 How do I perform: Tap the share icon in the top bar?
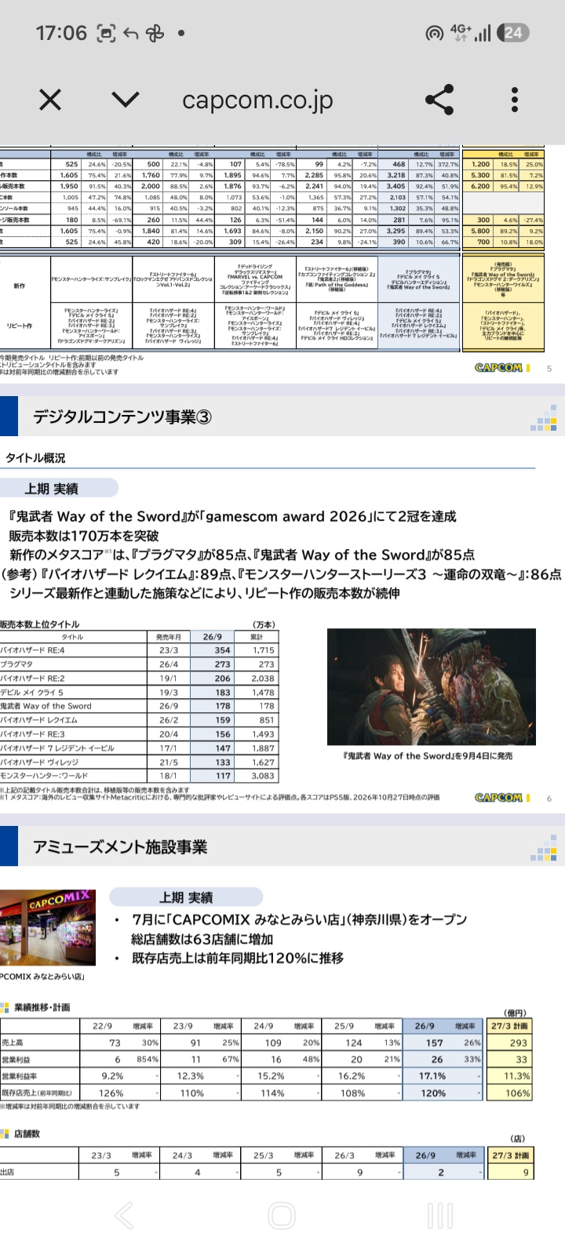(x=439, y=100)
